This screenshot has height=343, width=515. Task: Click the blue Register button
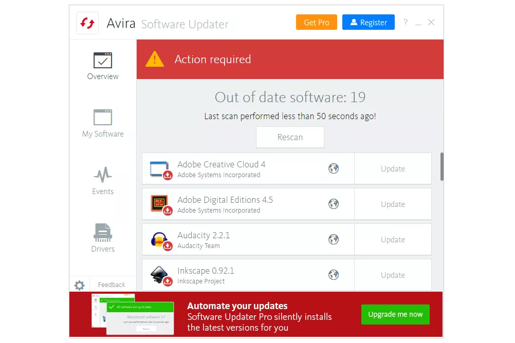368,23
